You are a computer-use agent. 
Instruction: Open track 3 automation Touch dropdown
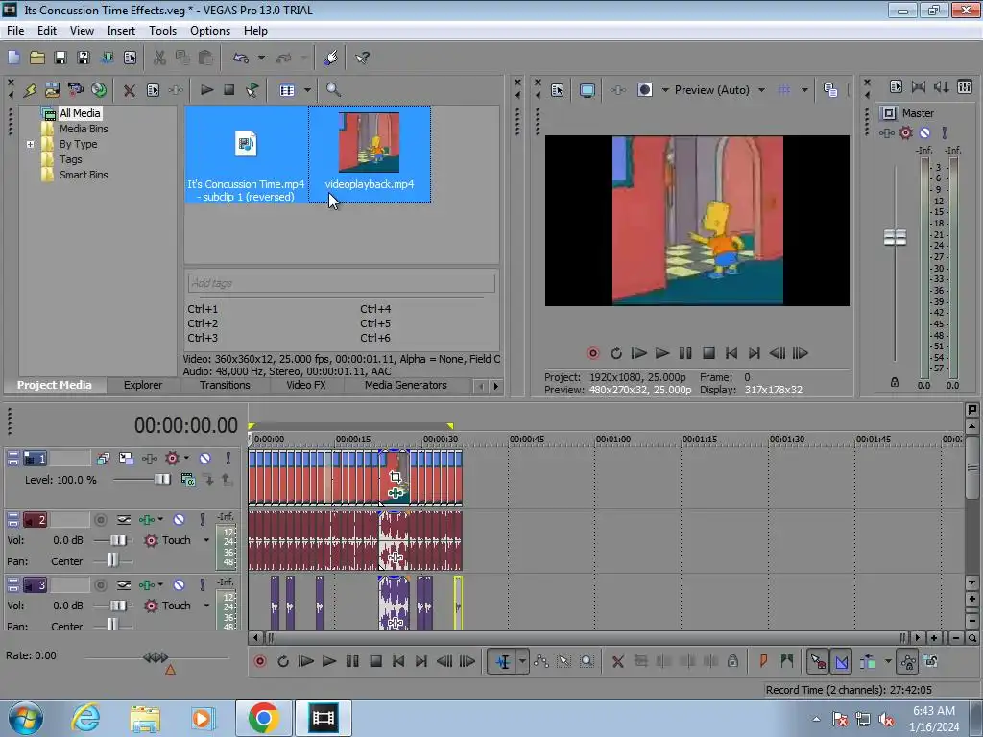click(206, 606)
